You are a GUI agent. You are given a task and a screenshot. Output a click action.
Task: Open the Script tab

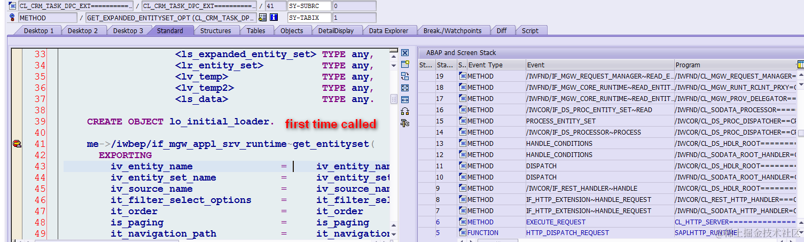[x=530, y=30]
